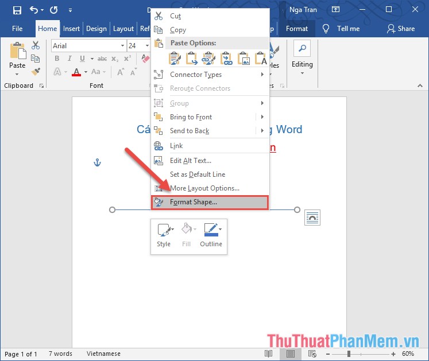The height and width of the screenshot is (361, 429).
Task: Click the Text Effects outlined A icon
Action: pyautogui.click(x=57, y=72)
